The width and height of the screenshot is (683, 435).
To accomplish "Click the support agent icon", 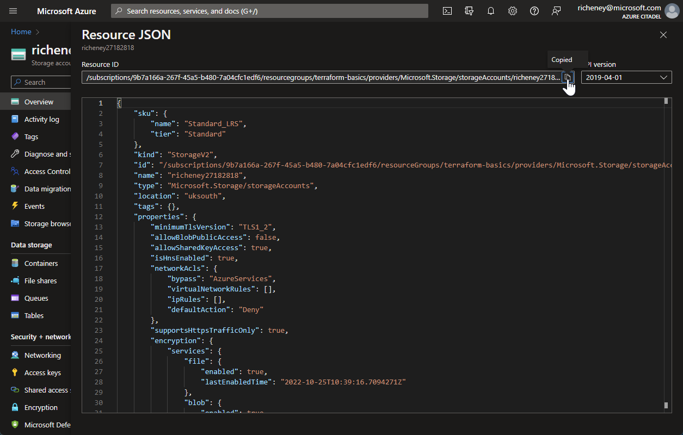I will (556, 10).
